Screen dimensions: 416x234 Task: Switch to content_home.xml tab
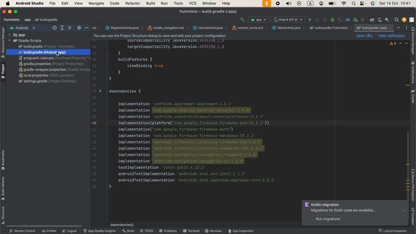pyautogui.click(x=250, y=27)
